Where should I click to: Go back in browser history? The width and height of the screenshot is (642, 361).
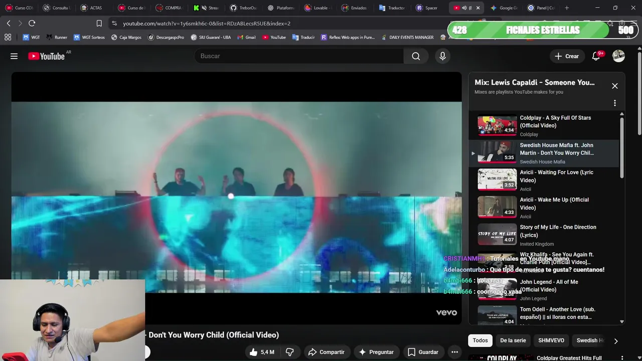coord(9,24)
